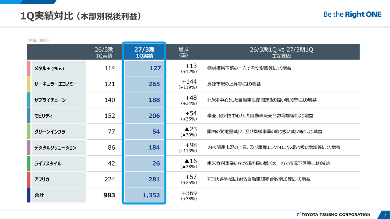Click the ▲23 change value
The image size is (390, 219).
coord(191,129)
